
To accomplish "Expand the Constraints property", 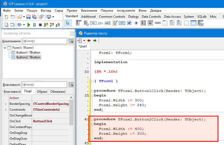I will [6, 110].
